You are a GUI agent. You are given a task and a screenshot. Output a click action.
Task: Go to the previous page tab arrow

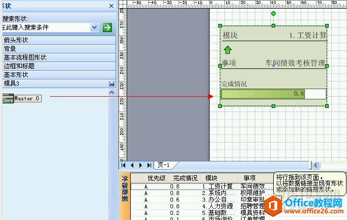tap(132, 166)
